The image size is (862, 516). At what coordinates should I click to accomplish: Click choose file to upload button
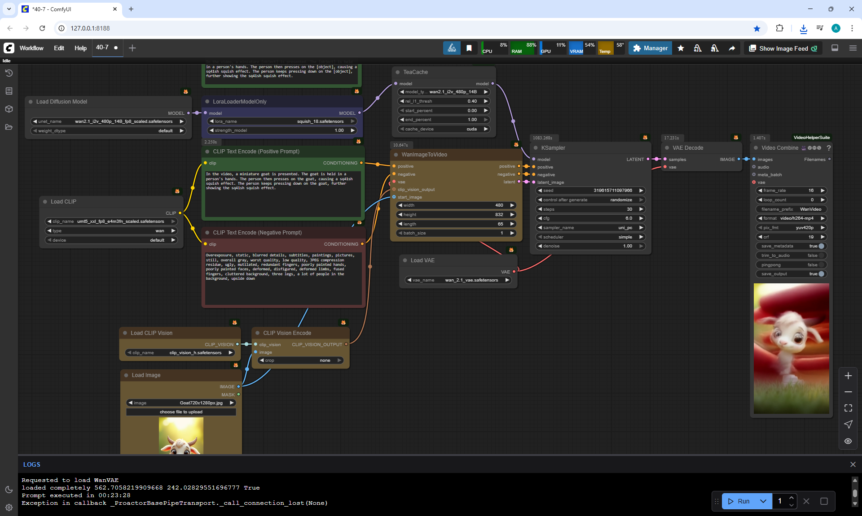[181, 412]
